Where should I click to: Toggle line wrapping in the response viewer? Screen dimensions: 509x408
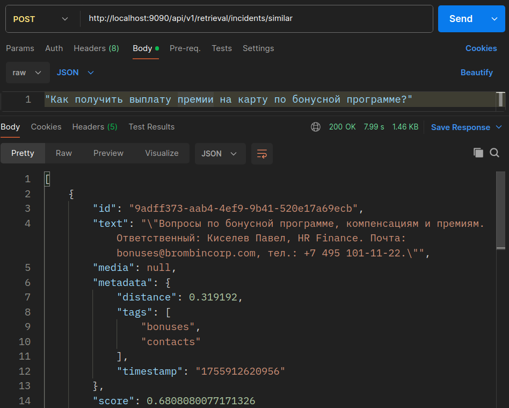point(261,153)
